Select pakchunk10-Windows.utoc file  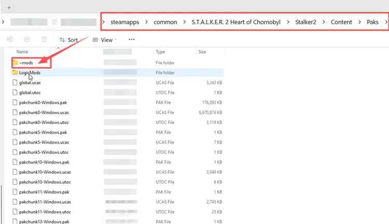point(45,182)
